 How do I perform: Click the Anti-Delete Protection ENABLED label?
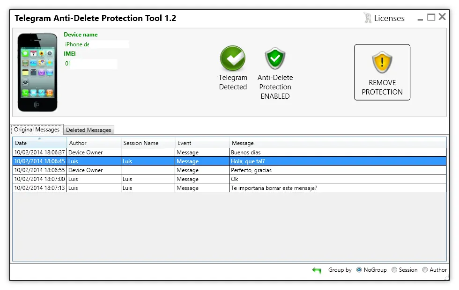point(275,87)
